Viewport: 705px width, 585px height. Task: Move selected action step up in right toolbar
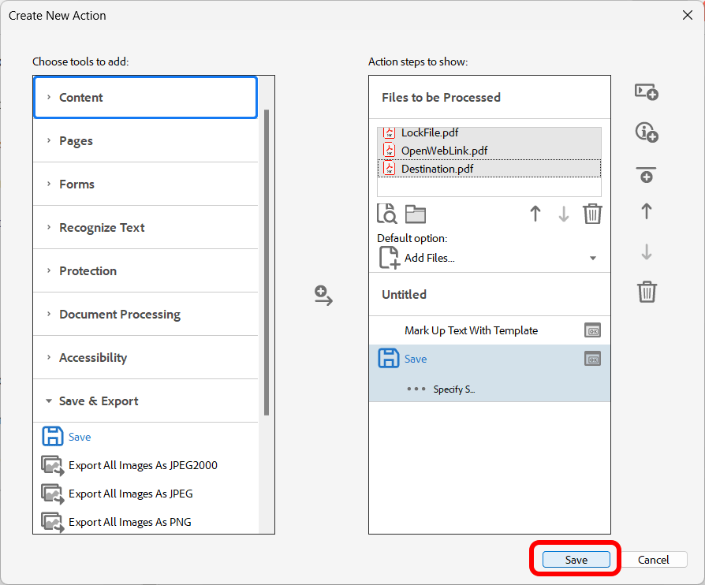[647, 211]
